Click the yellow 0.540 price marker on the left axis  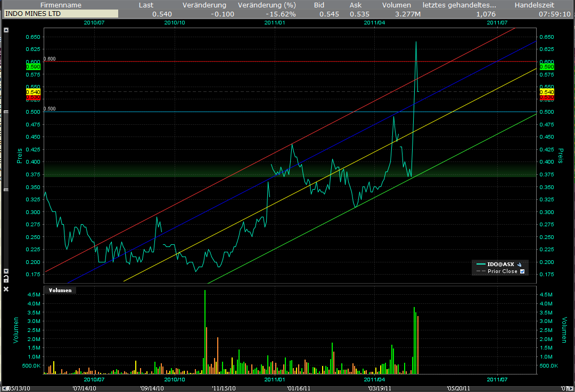[34, 92]
